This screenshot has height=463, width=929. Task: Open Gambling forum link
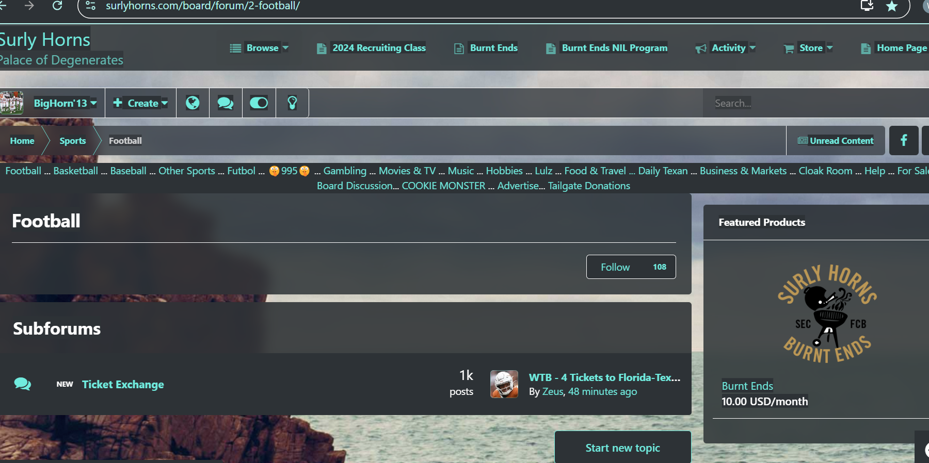tap(345, 171)
